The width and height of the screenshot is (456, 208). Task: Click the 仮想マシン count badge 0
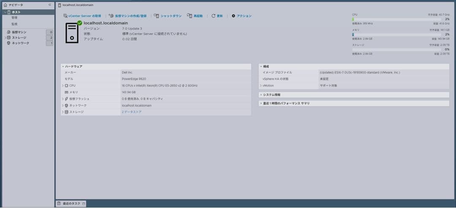tap(50, 32)
